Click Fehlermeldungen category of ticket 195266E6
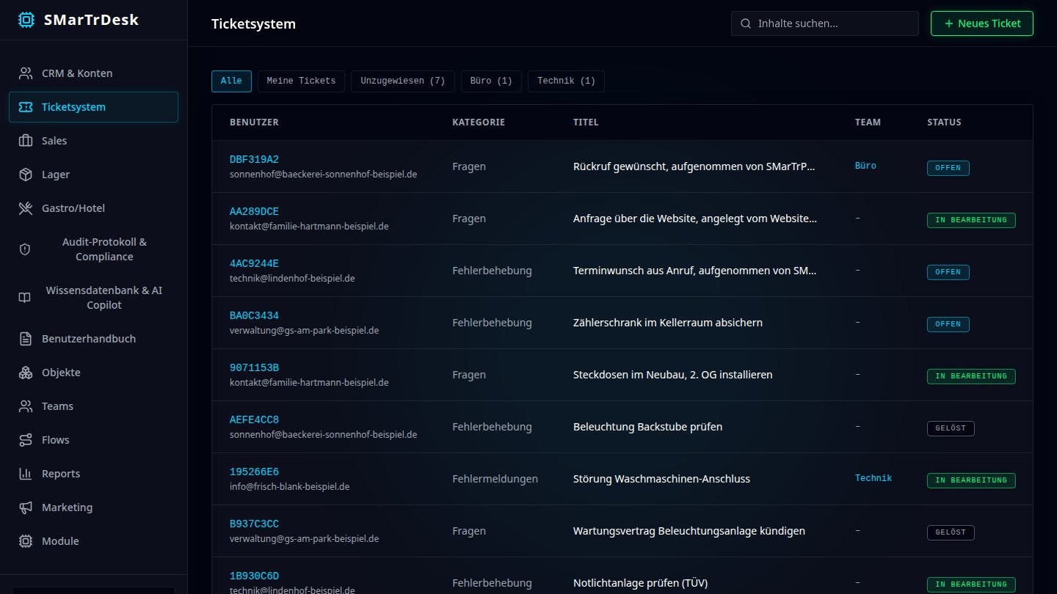This screenshot has height=594, width=1057. pyautogui.click(x=495, y=479)
